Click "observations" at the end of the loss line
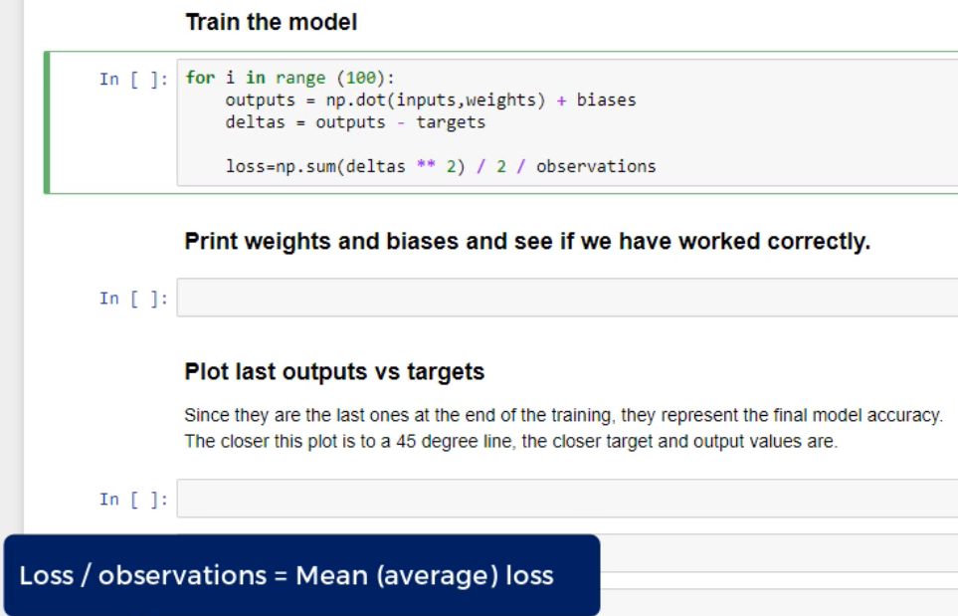 611,166
